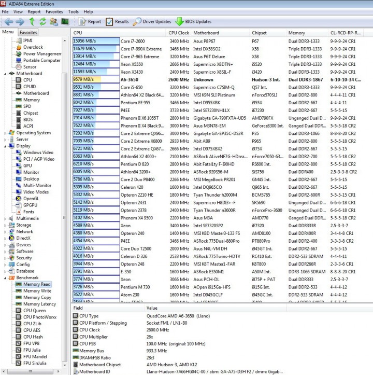Sort by the Chipset column header
373x375 pixels.
(268, 33)
